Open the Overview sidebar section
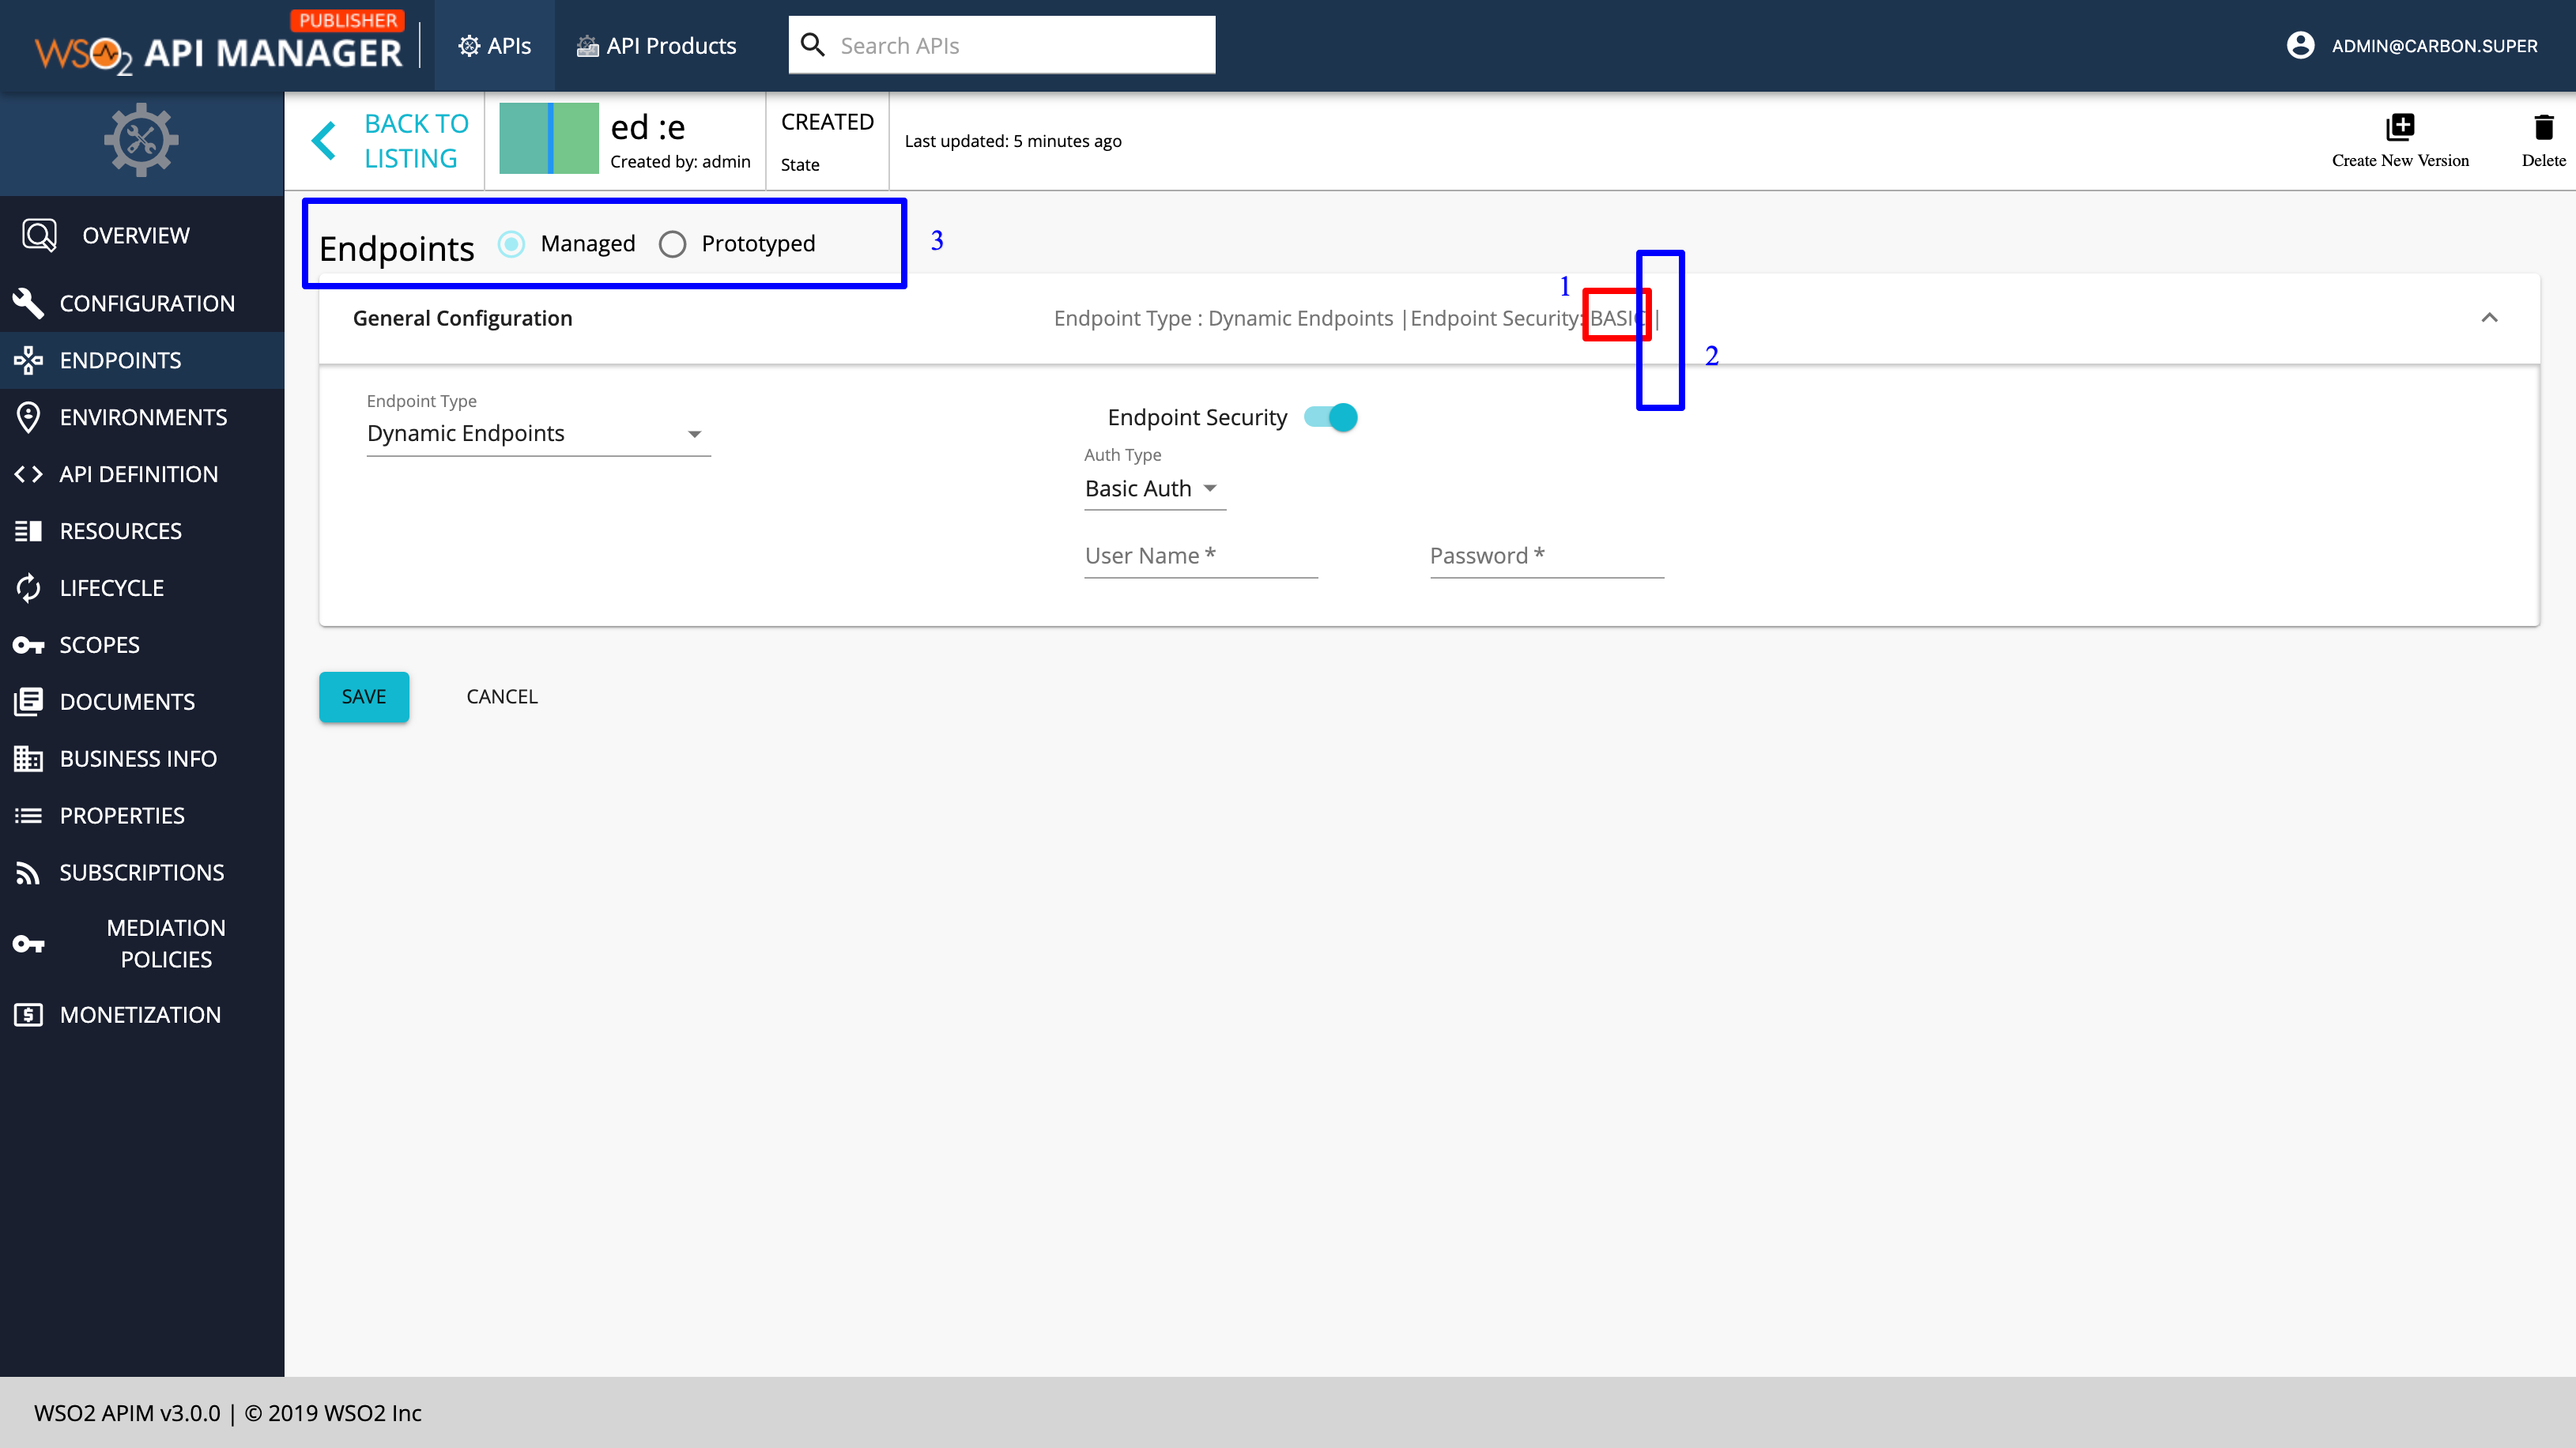The height and width of the screenshot is (1448, 2576). (36, 234)
